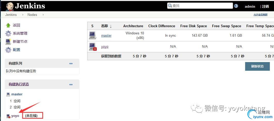The image size is (274, 121).
Task: Click the Architecture column header
Action: pyautogui.click(x=133, y=26)
